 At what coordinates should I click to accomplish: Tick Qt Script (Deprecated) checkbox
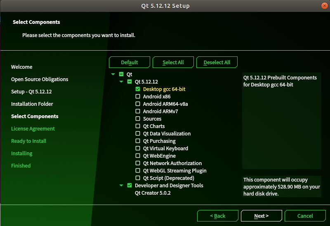(x=138, y=178)
